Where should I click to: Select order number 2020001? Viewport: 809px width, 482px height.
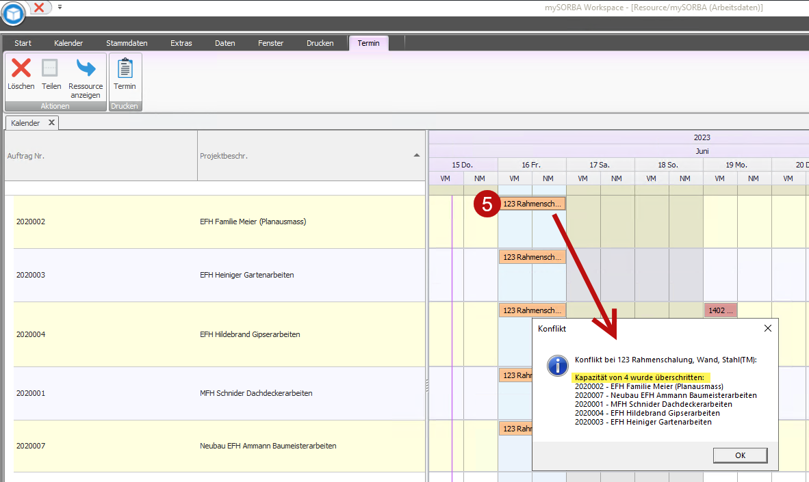pyautogui.click(x=30, y=393)
